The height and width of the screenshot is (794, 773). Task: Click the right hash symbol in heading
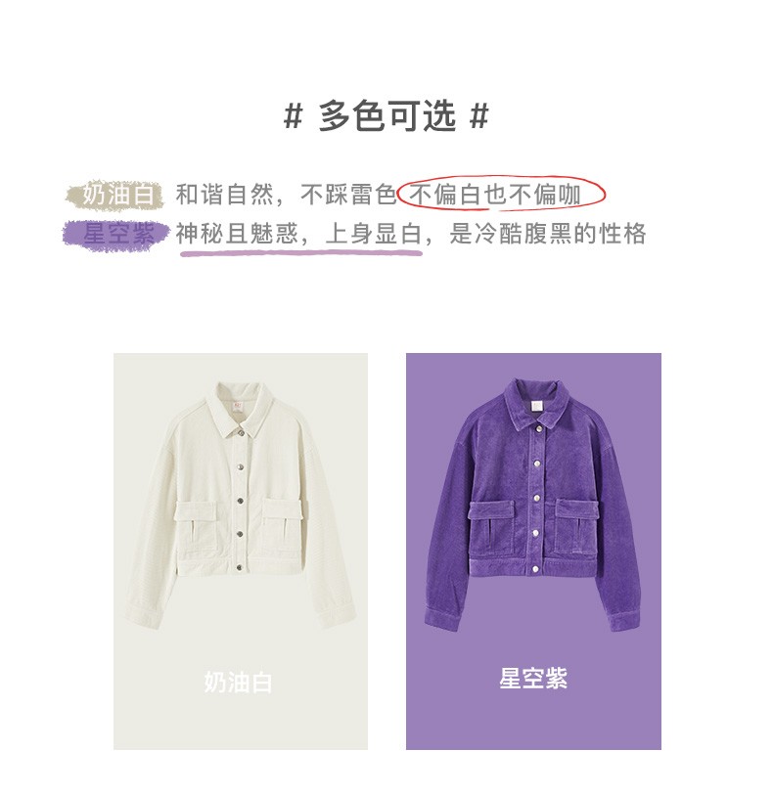click(x=479, y=116)
